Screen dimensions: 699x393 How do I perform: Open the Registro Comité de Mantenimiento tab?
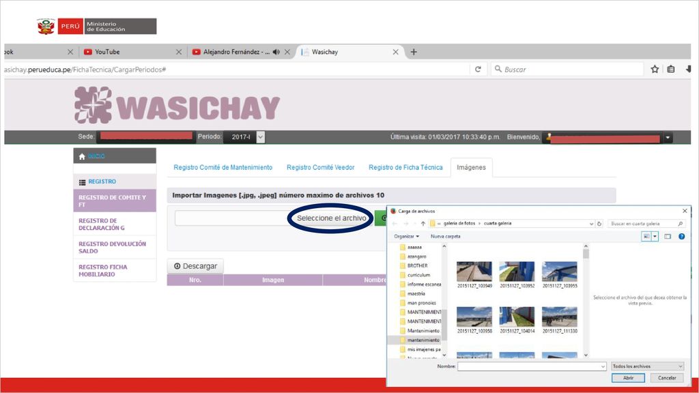223,167
